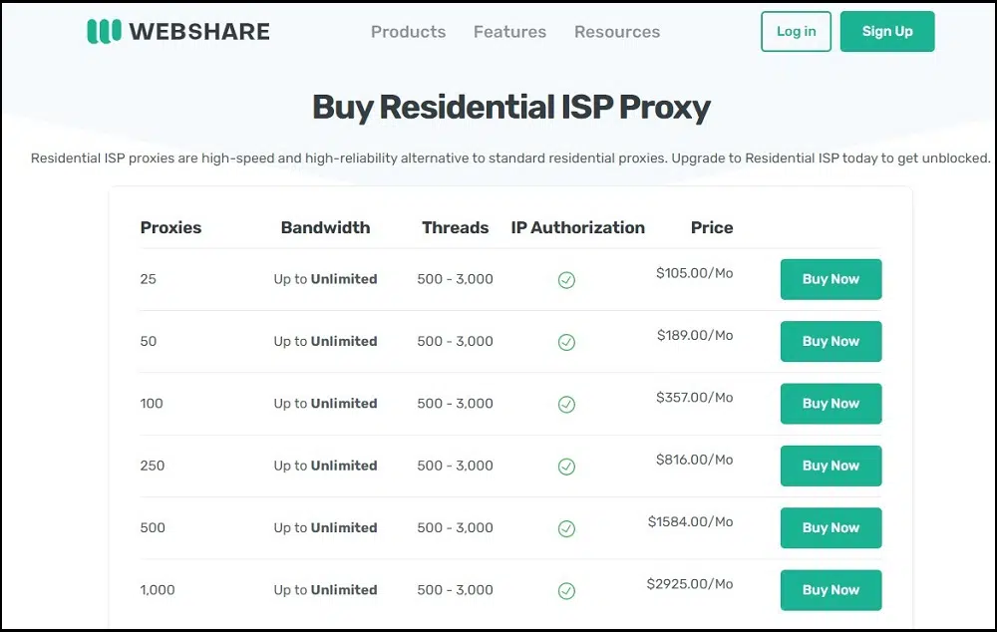Buy the 250 proxies plan for $816.00
Screen dimensions: 997x632
(831, 466)
